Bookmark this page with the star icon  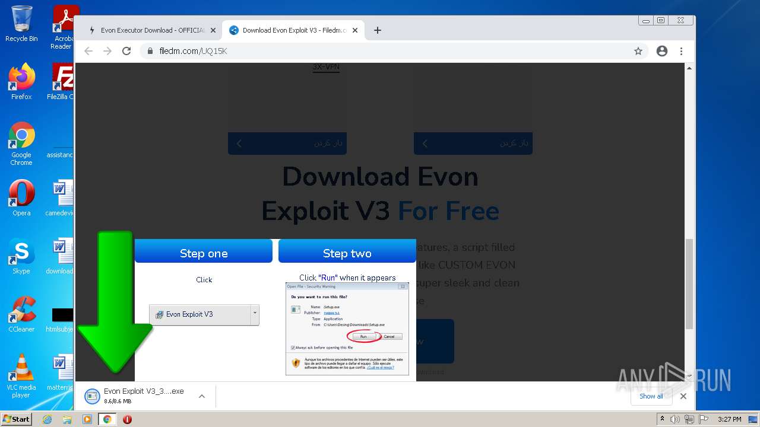[638, 51]
